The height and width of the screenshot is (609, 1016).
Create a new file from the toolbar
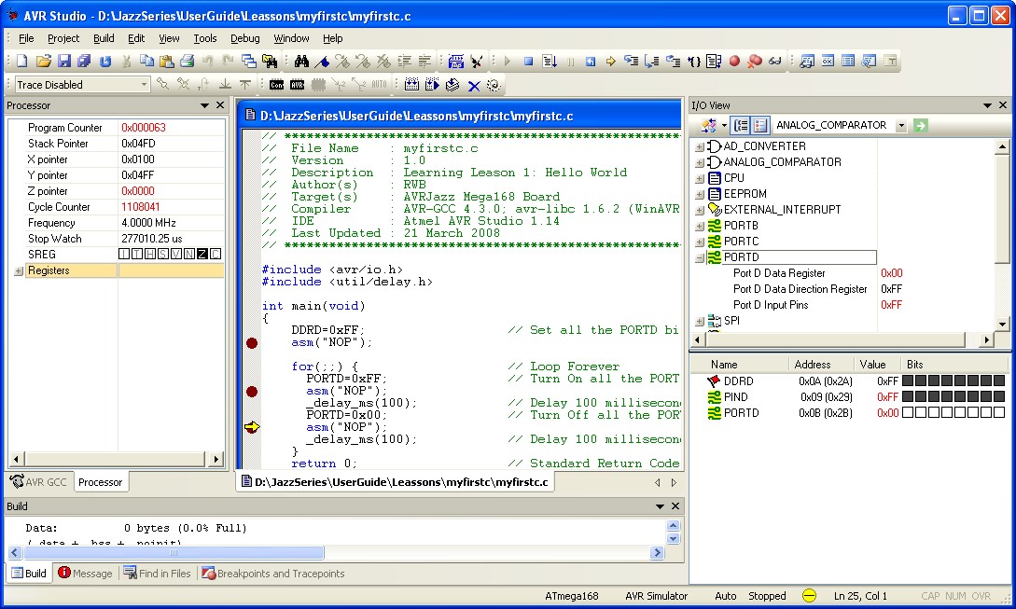(22, 61)
